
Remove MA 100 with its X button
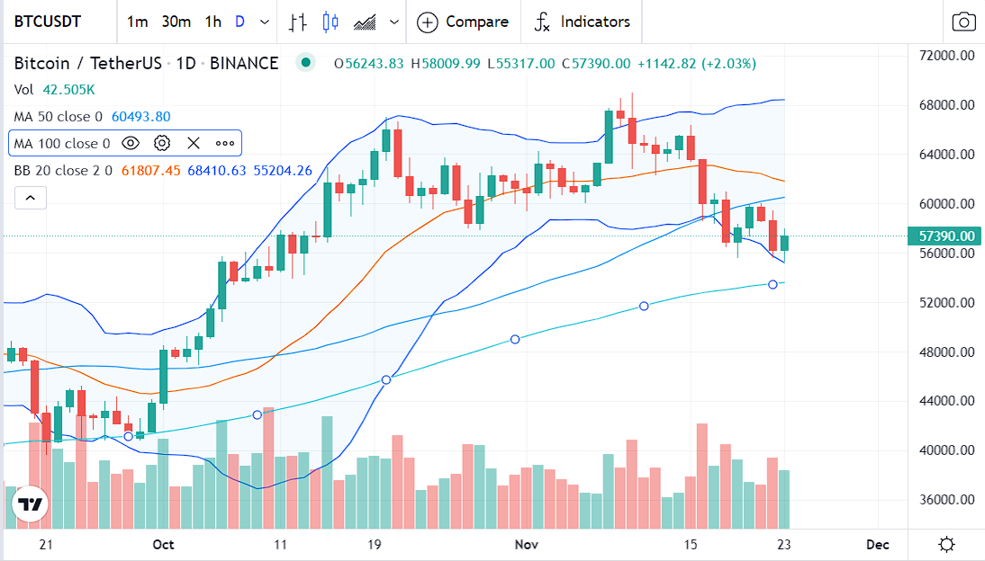[193, 143]
